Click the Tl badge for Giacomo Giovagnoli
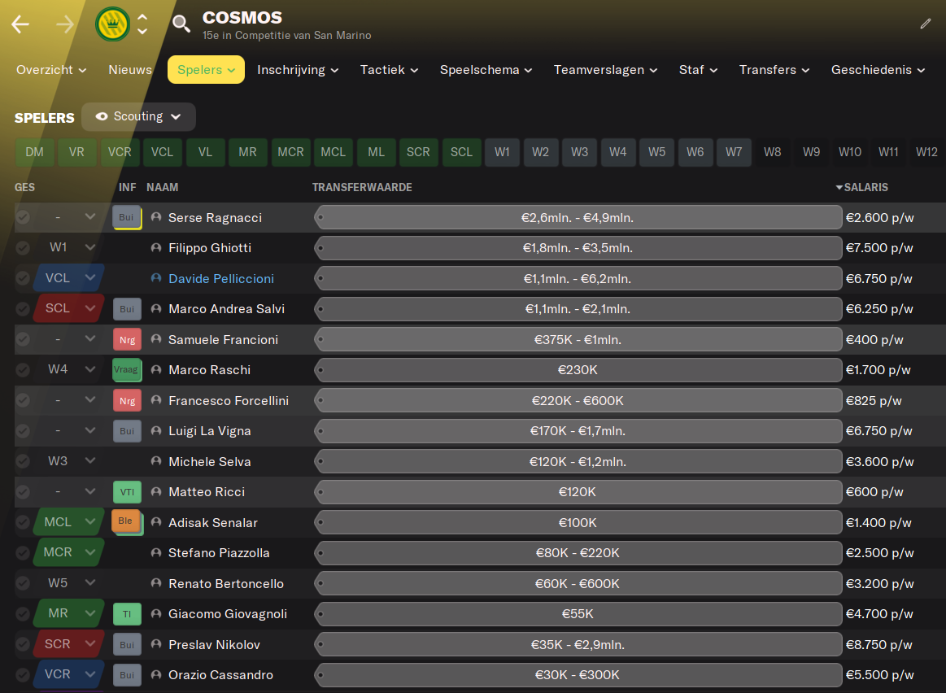 (x=128, y=614)
